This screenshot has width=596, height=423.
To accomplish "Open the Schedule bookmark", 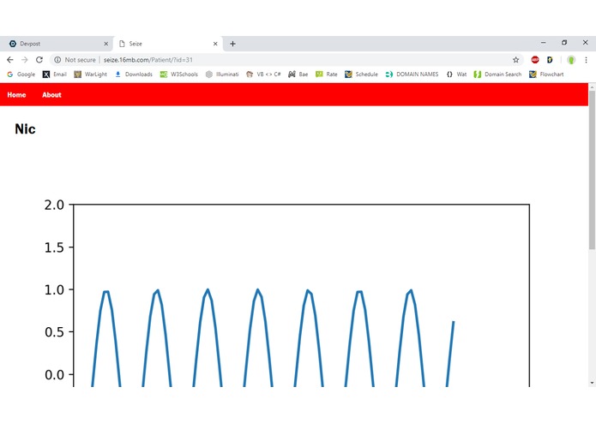I will pos(362,74).
